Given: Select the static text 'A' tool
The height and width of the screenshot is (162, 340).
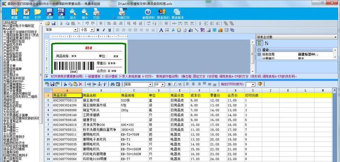Looking at the screenshot, I should pyautogui.click(x=161, y=30).
